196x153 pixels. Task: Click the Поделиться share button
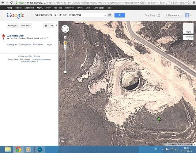tap(173, 15)
